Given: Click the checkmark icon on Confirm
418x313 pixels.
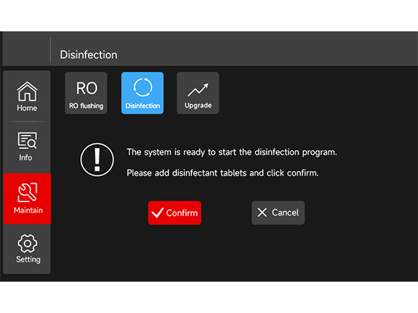Looking at the screenshot, I should [157, 212].
